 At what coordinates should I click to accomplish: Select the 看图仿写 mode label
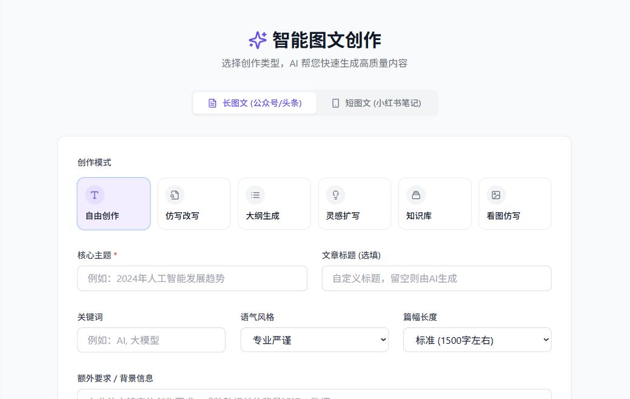point(503,216)
